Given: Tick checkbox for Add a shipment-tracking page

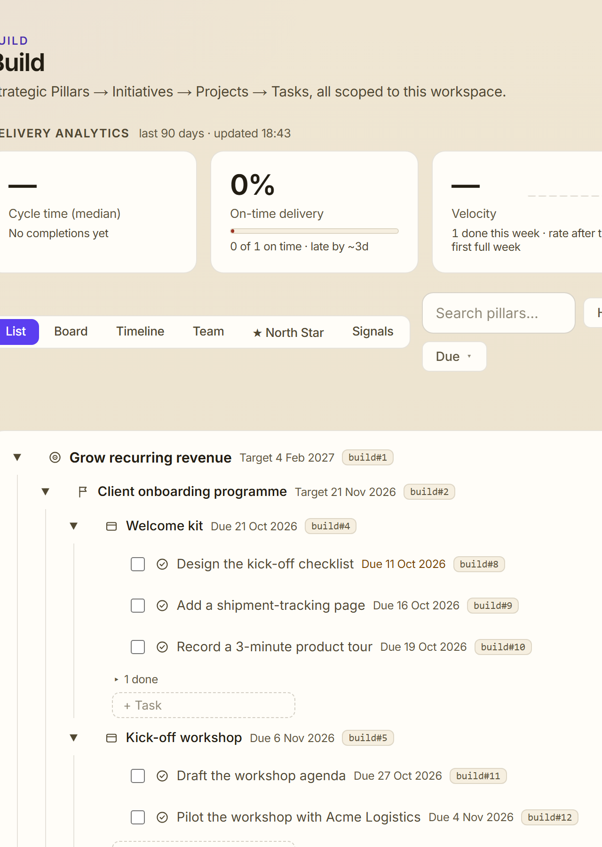Looking at the screenshot, I should coord(138,606).
